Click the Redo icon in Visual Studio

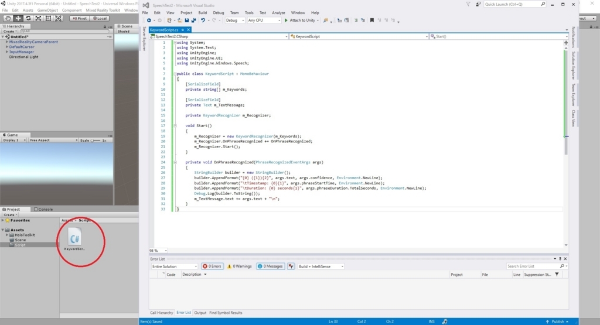click(x=214, y=20)
